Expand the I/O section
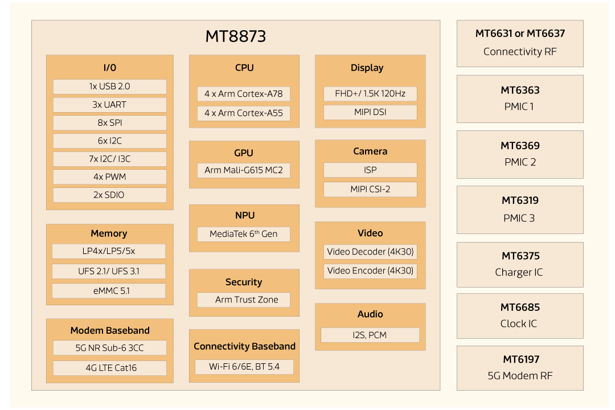The image size is (615, 410). 109,67
